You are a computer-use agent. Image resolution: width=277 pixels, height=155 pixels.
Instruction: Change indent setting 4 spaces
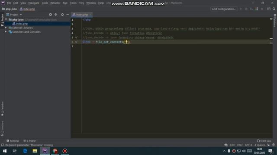pyautogui.click(x=260, y=145)
